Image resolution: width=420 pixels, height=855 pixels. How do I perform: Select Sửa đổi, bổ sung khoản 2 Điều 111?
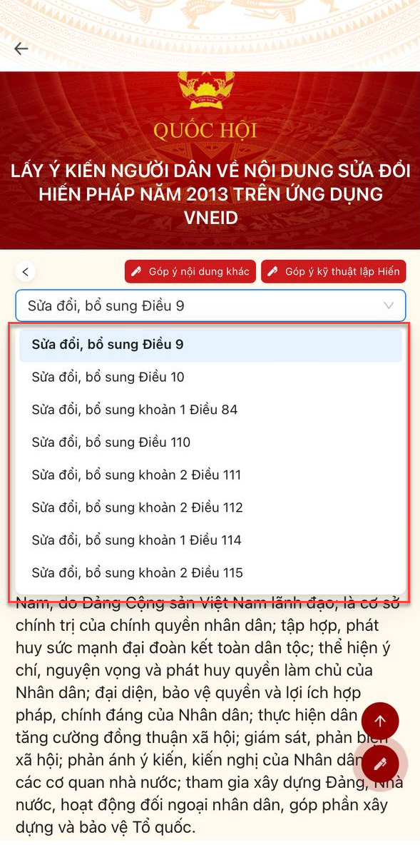(210, 475)
